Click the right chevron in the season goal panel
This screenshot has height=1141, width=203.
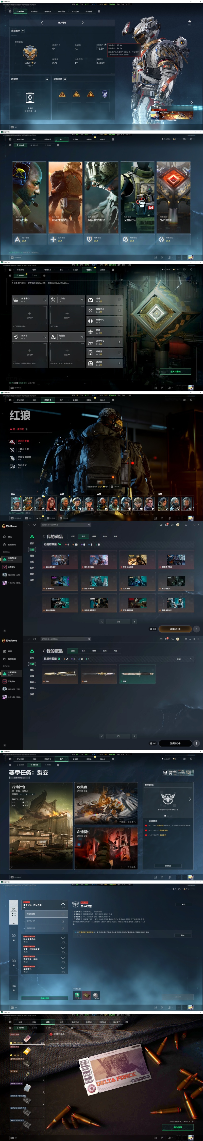[190, 799]
